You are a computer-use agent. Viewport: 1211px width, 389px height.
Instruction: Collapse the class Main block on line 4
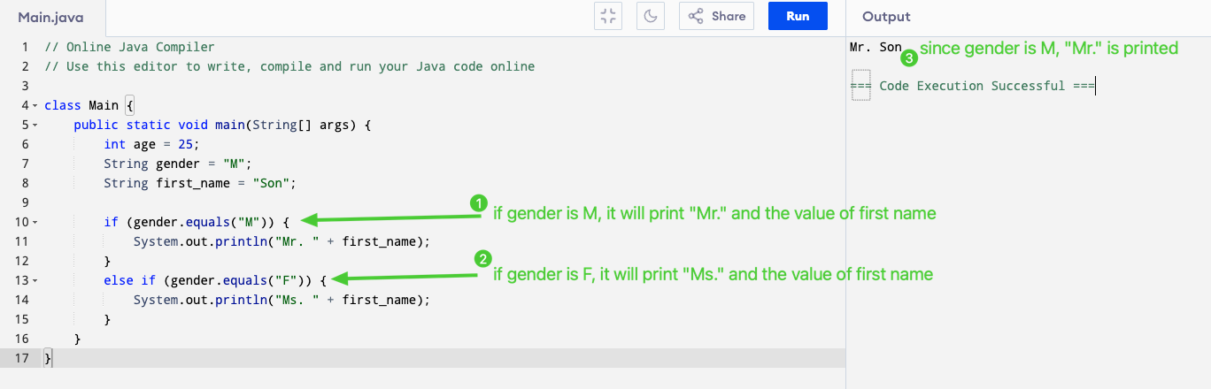(35, 106)
